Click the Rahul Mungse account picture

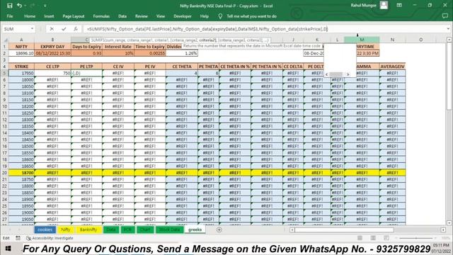click(384, 5)
